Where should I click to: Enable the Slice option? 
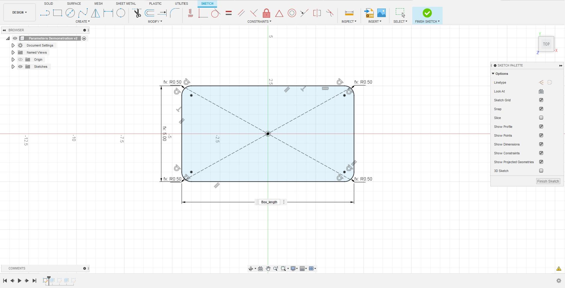541,117
